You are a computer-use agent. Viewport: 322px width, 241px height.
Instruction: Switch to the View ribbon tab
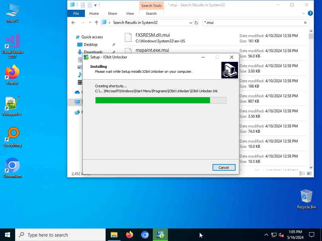tap(130, 13)
